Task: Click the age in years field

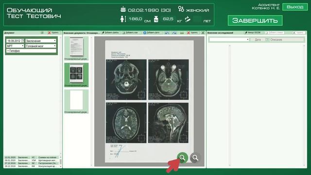Action: (x=197, y=19)
